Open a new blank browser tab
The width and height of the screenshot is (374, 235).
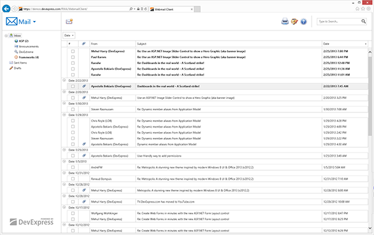coord(197,10)
